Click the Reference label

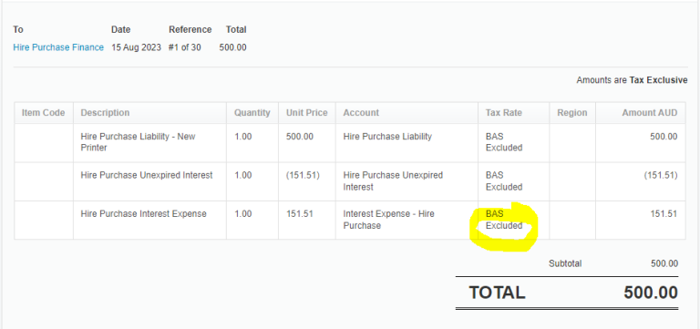point(190,29)
